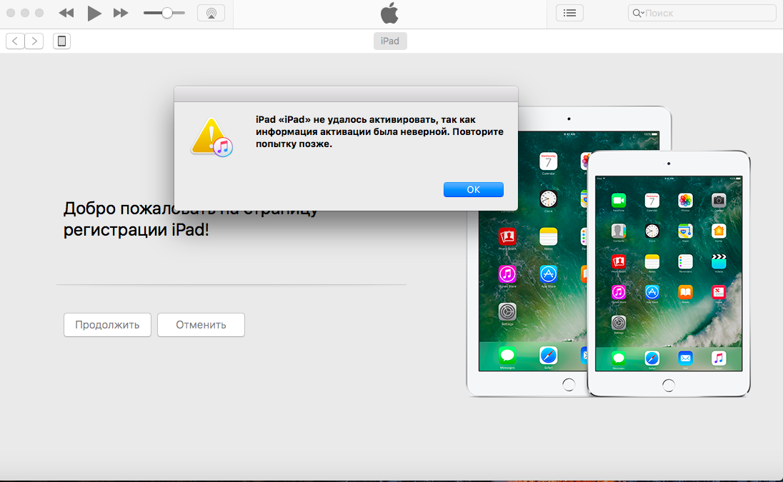Click the FaceTime icon on front iPad
783x482 pixels.
(619, 201)
